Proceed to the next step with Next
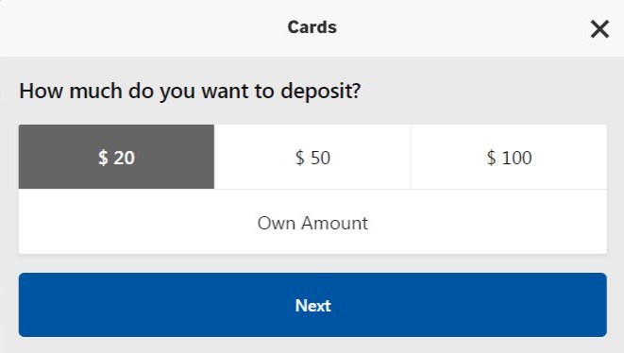Viewport: 624px width, 353px height. pos(312,305)
